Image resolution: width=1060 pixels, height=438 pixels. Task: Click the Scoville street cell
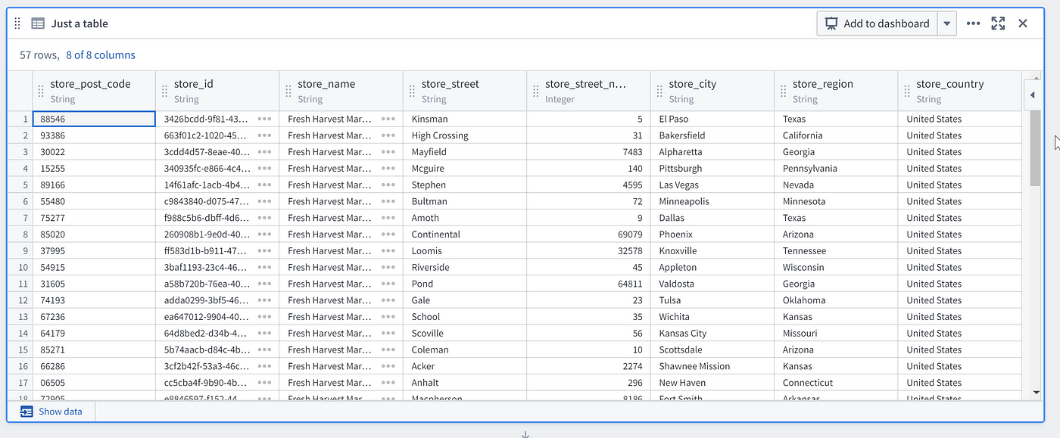click(x=465, y=334)
